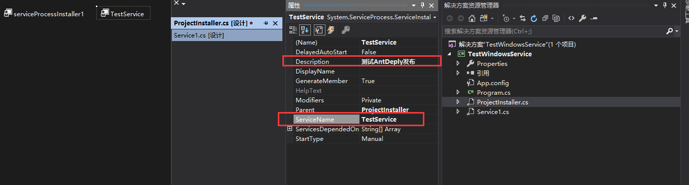Select the TestService installer component in designer
This screenshot has height=185, width=689.
(123, 14)
